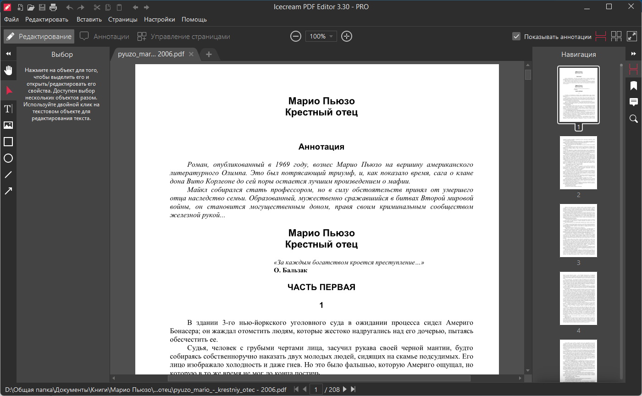Screen dimensions: 642x396
Task: Open the Настройки menu
Action: tap(160, 20)
